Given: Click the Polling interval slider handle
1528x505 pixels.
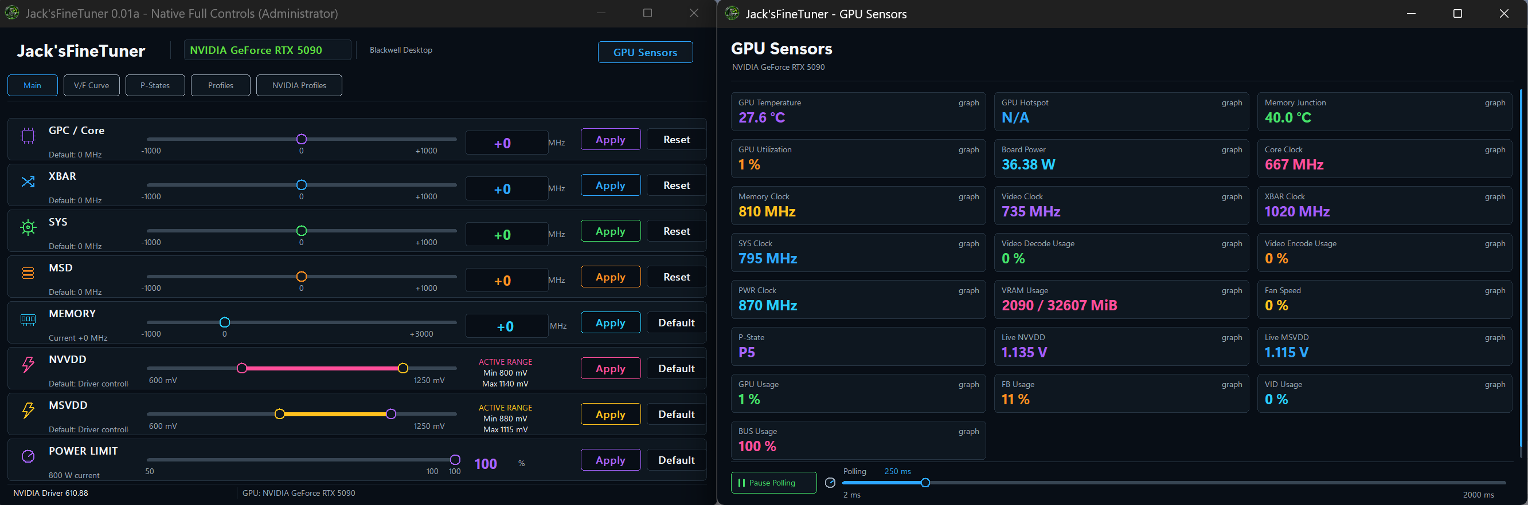Looking at the screenshot, I should pos(925,483).
